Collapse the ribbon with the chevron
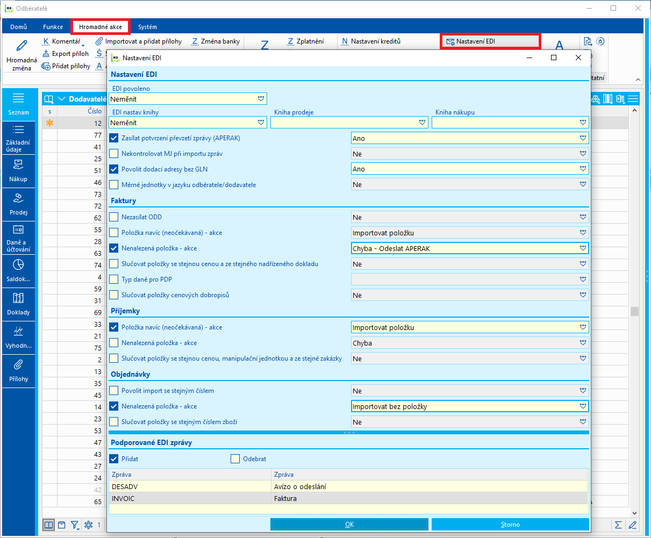 pos(638,79)
